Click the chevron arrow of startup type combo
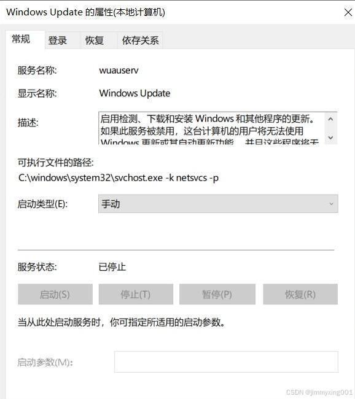355x399 pixels. coord(331,204)
